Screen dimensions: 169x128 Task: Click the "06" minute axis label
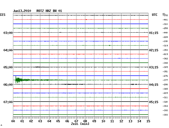click(67, 121)
